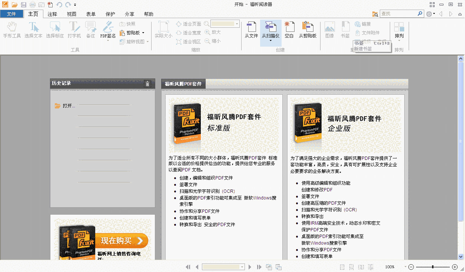Viewport: 465px width, 272px height.
Task: Clear history with the trash icon
Action: pos(147,84)
